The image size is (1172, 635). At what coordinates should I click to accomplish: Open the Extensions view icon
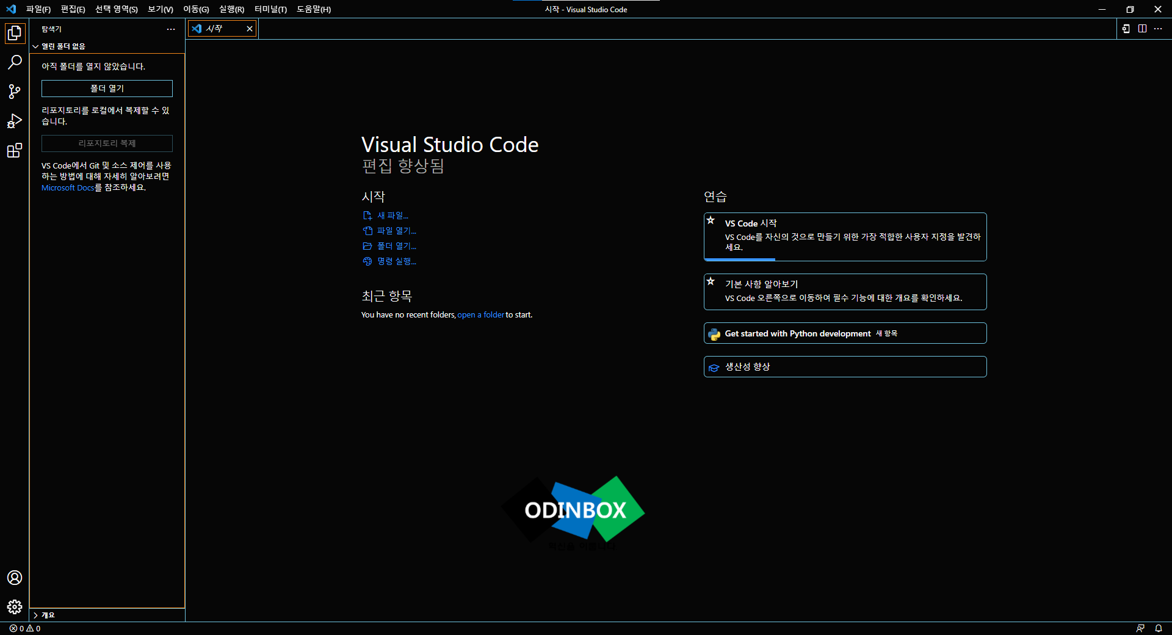pos(15,150)
